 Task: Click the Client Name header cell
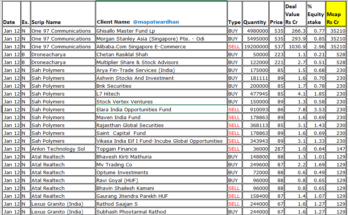(161, 14)
